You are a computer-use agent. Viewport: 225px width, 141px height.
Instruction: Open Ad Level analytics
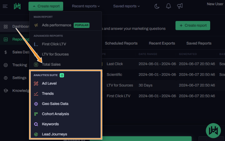[49, 84]
